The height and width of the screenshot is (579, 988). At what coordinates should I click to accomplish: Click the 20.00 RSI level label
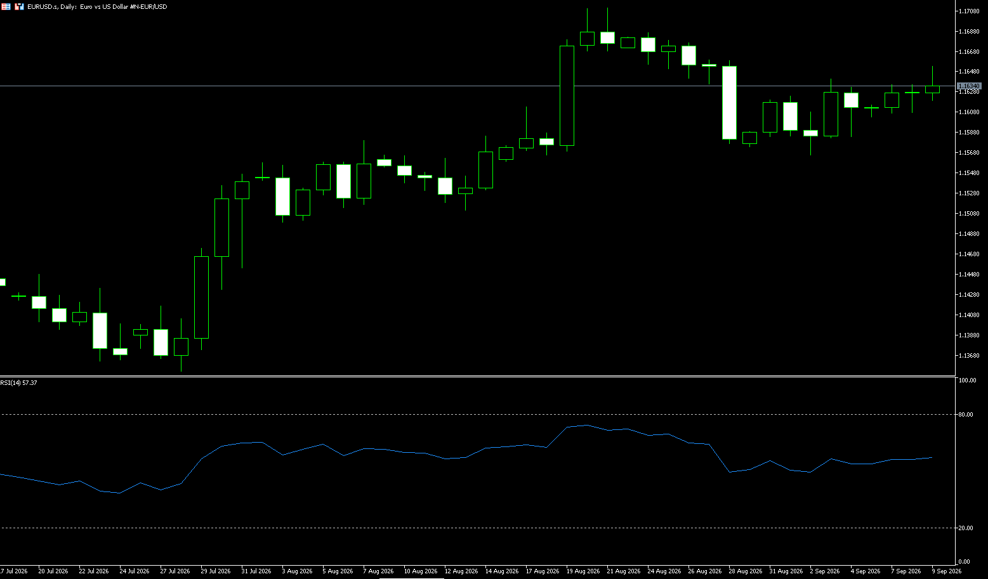tap(966, 528)
